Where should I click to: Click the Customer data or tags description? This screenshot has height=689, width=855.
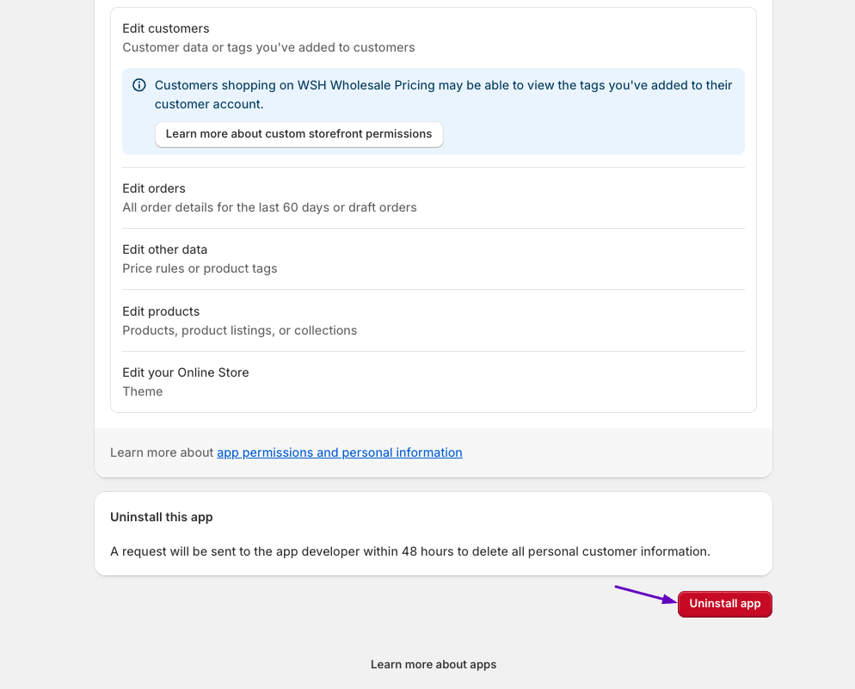click(268, 47)
